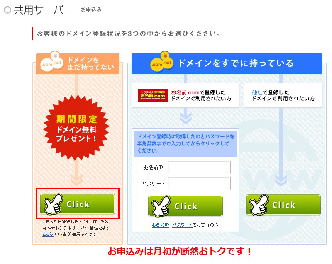Click the circle icon beside 共用サーバー
332x264 pixels.
(x=7, y=10)
